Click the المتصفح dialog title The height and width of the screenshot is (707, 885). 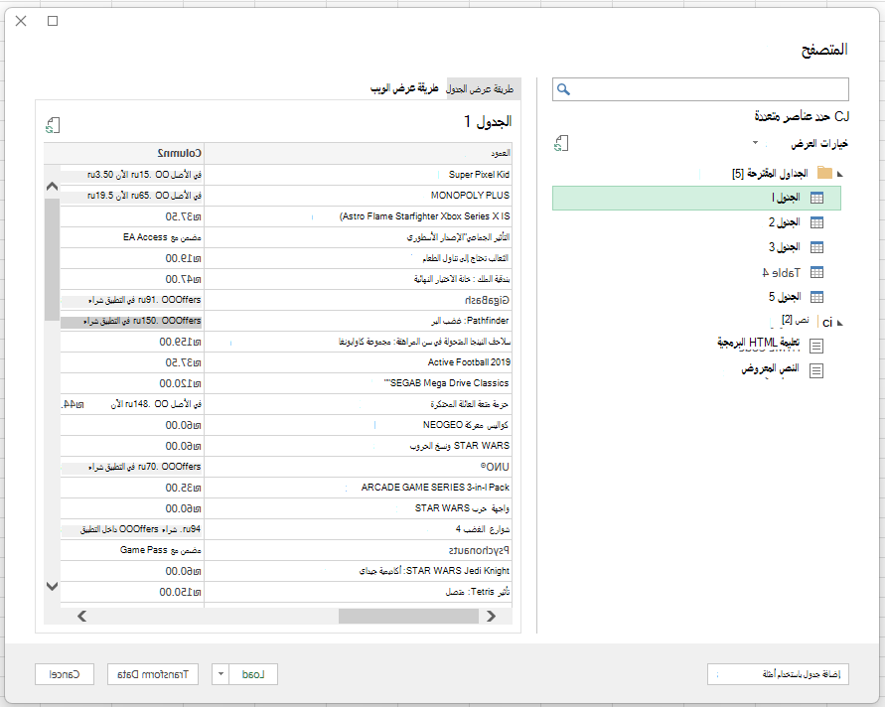click(x=824, y=50)
